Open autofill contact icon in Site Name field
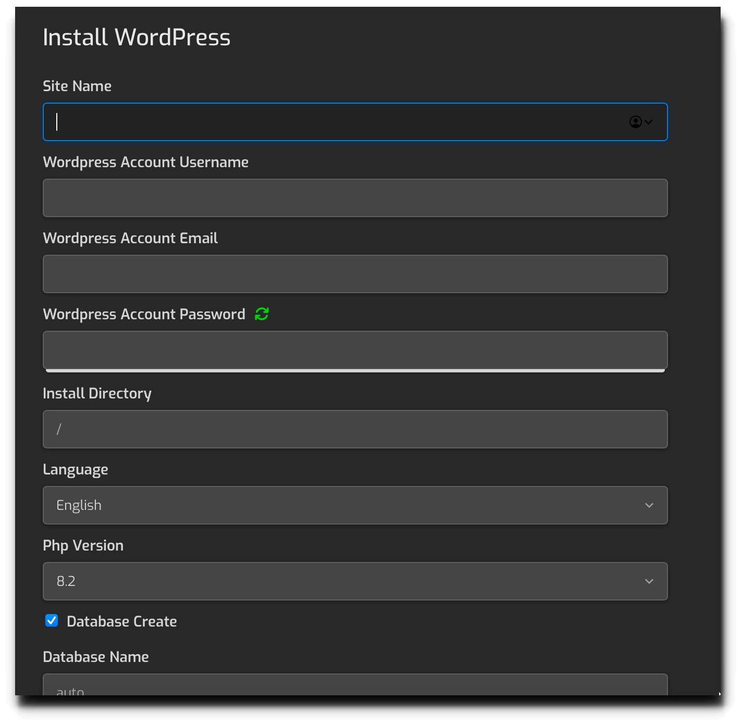 pos(640,122)
